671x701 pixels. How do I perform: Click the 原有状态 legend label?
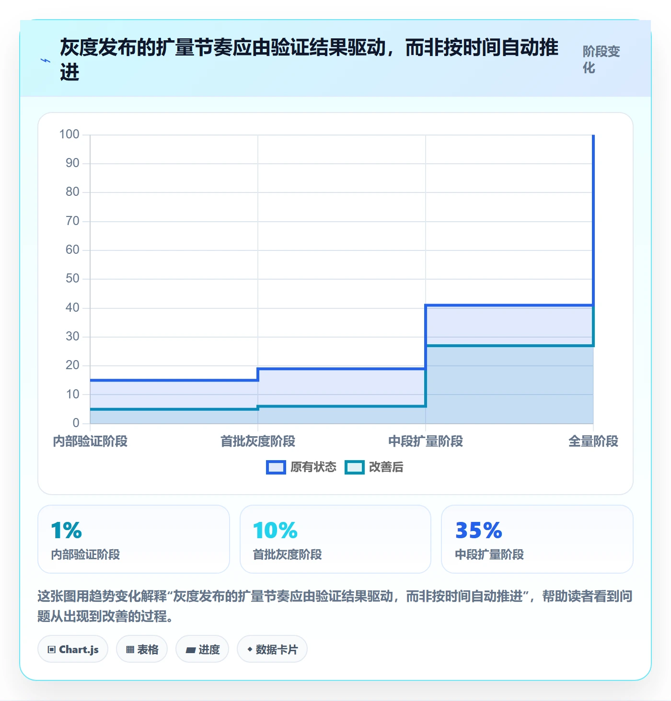click(x=313, y=467)
